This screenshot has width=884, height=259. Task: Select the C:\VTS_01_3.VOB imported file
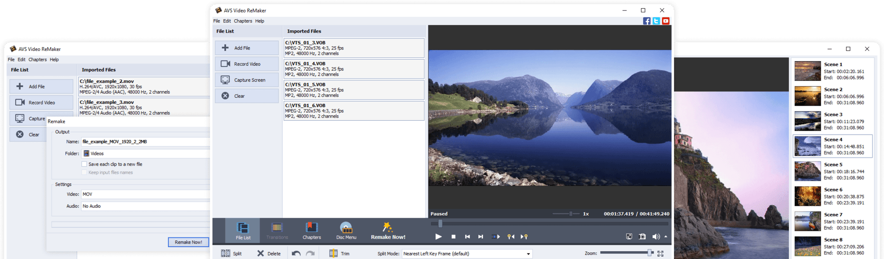click(354, 48)
